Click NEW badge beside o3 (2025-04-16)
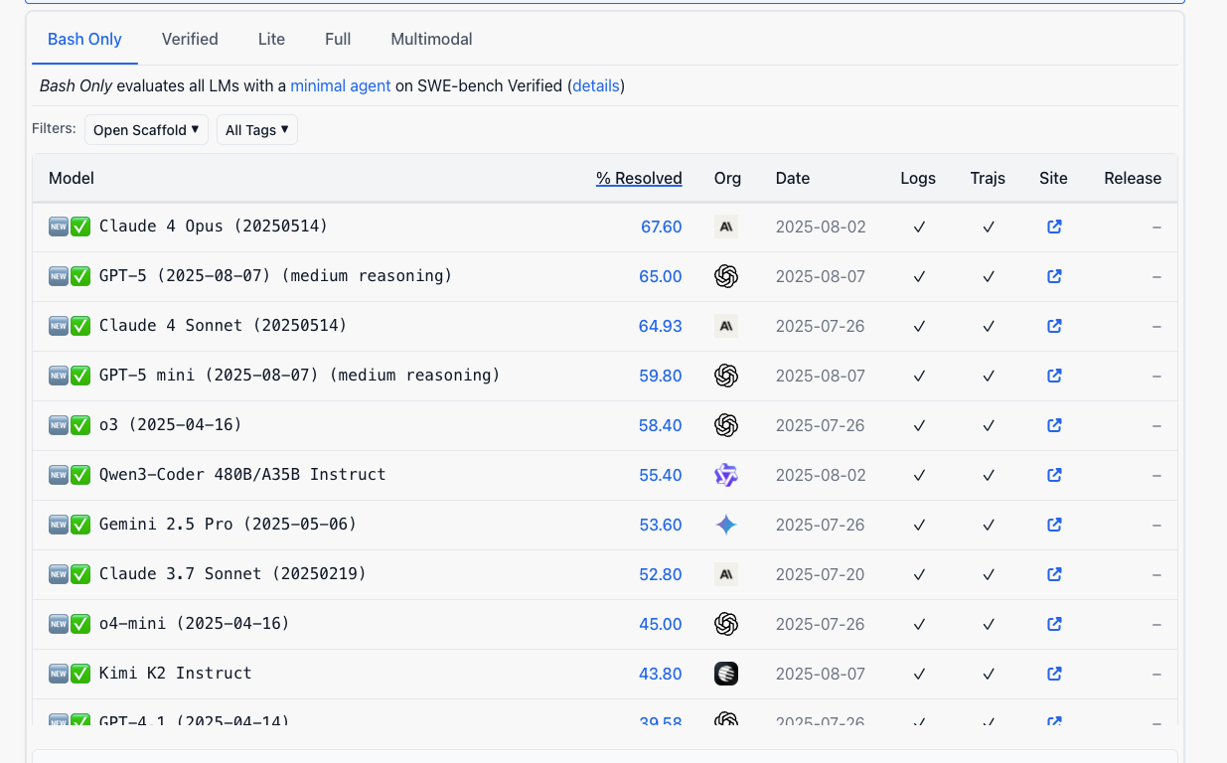The width and height of the screenshot is (1227, 763). [58, 425]
